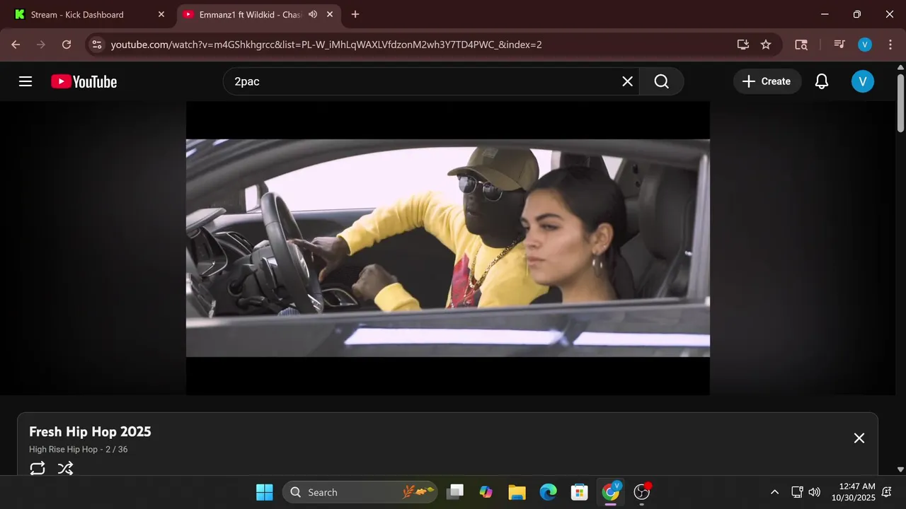Open the Chrome side search panel icon
The height and width of the screenshot is (509, 906).
click(801, 45)
